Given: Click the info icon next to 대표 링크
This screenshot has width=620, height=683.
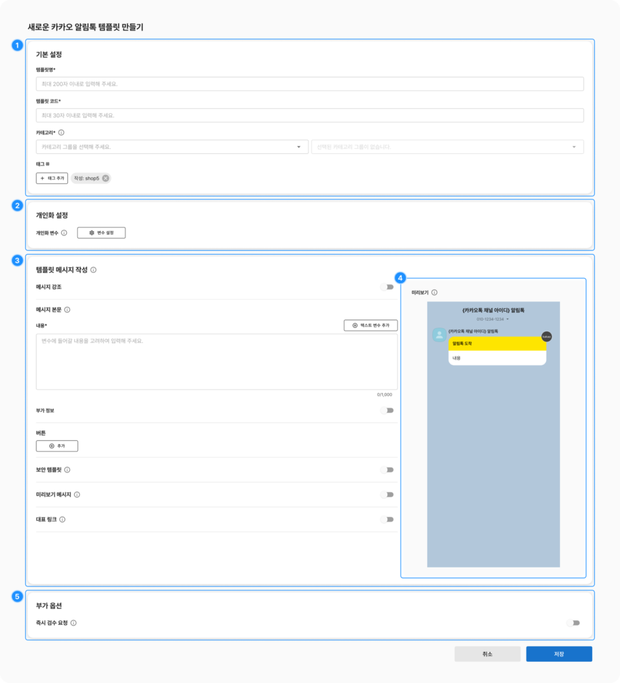Looking at the screenshot, I should tap(62, 519).
